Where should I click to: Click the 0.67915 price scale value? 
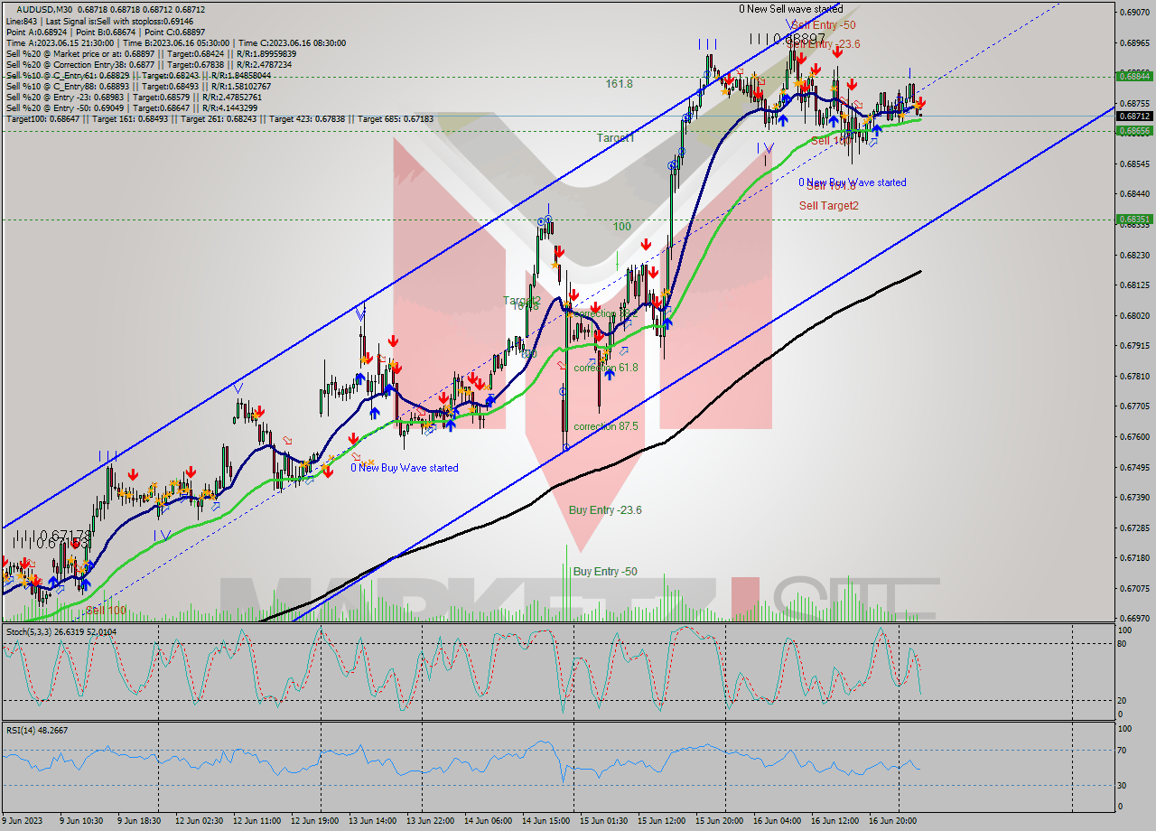[1134, 346]
